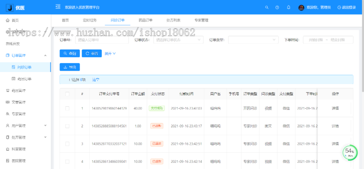Click payment time 2021-09-16 23:43:17
The height and width of the screenshot is (169, 364).
(186, 126)
